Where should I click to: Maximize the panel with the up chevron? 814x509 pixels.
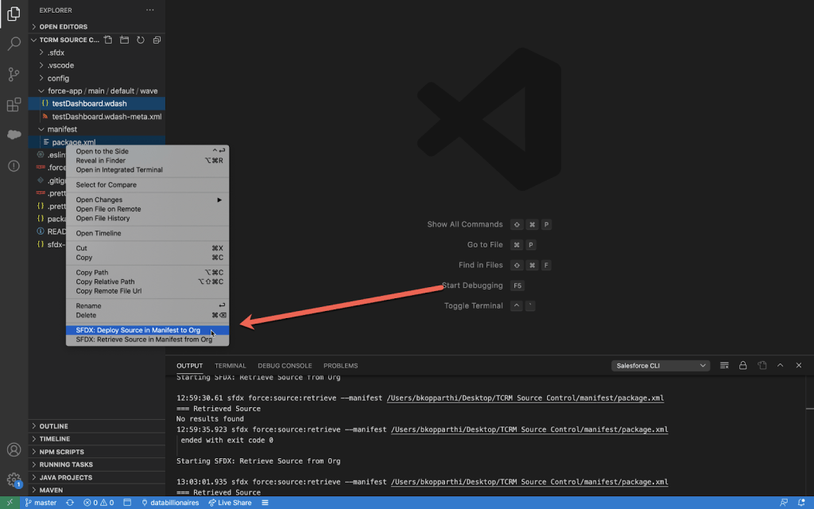click(x=779, y=366)
